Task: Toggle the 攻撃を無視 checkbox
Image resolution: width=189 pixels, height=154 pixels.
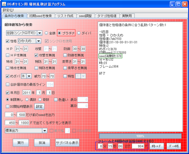Action: point(36,55)
